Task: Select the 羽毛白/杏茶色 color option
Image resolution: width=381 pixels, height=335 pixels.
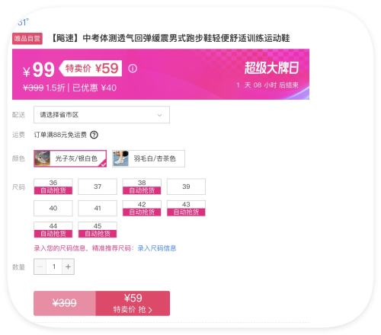Action: coord(149,158)
